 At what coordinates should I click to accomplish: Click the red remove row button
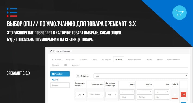point(183,95)
